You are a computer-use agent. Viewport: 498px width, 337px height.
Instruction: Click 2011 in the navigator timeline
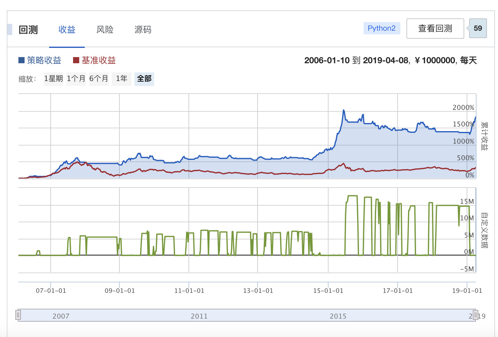pos(199,316)
